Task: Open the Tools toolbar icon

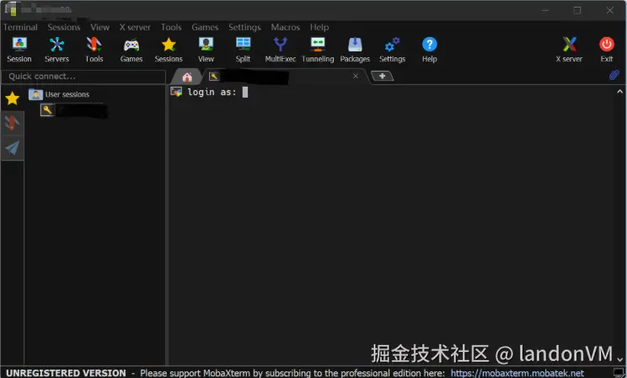Action: click(x=94, y=50)
